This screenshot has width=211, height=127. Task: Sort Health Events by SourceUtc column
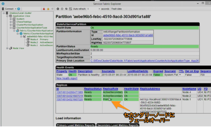[108, 71]
